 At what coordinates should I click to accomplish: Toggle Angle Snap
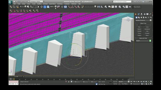pos(72,7)
